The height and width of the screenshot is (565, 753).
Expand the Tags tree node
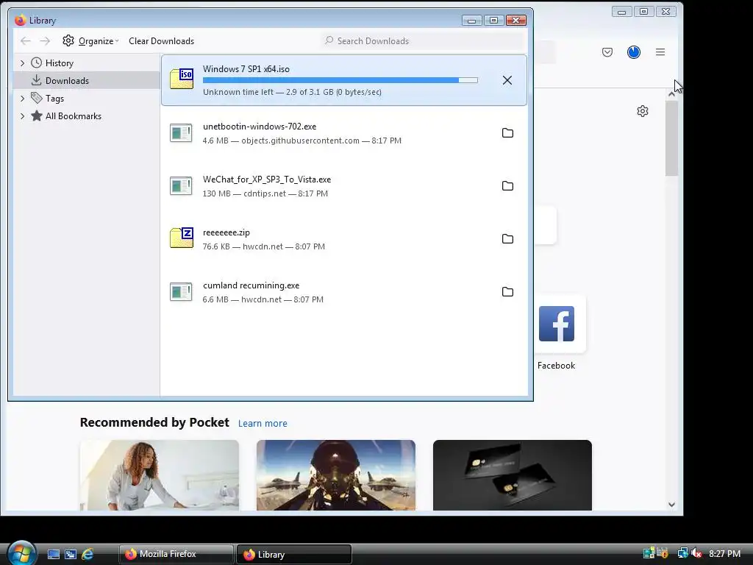coord(22,99)
